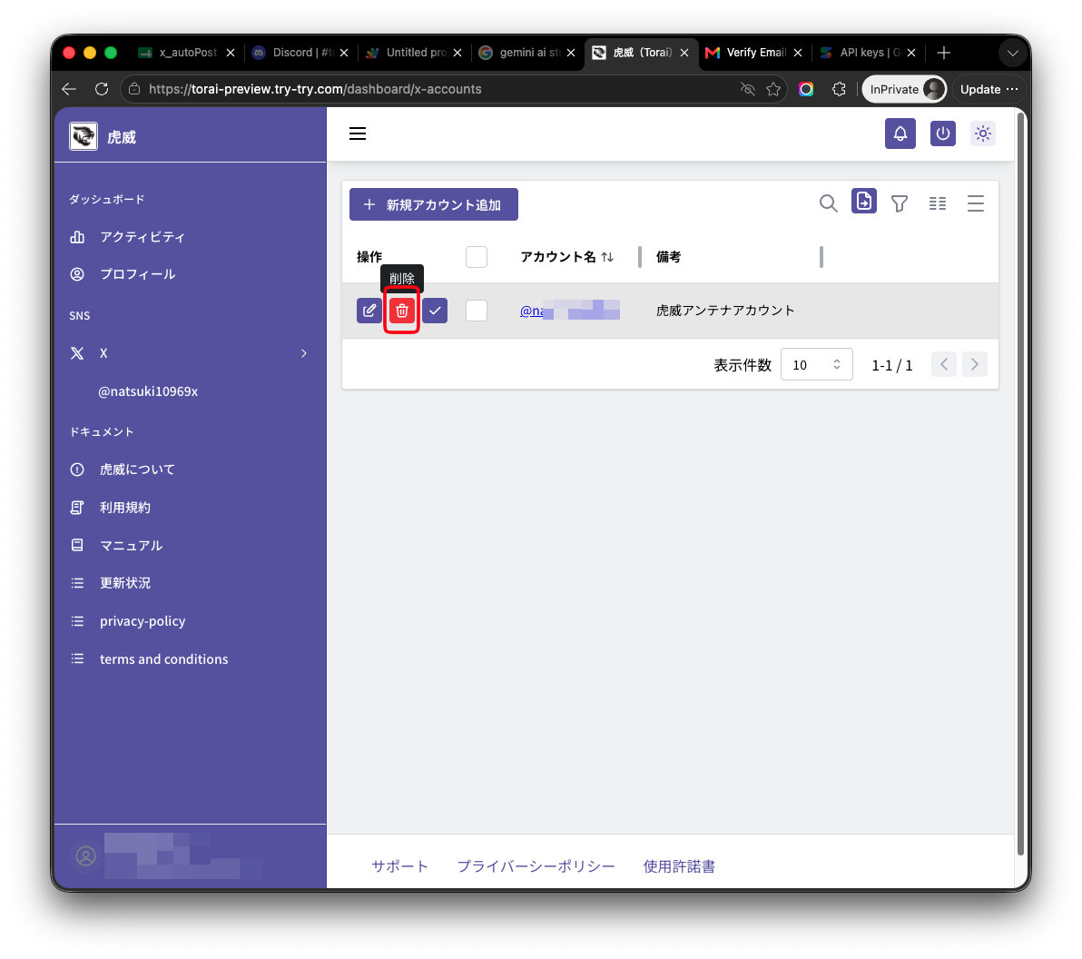Image resolution: width=1082 pixels, height=959 pixels.
Task: Click the power logout icon
Action: (942, 133)
